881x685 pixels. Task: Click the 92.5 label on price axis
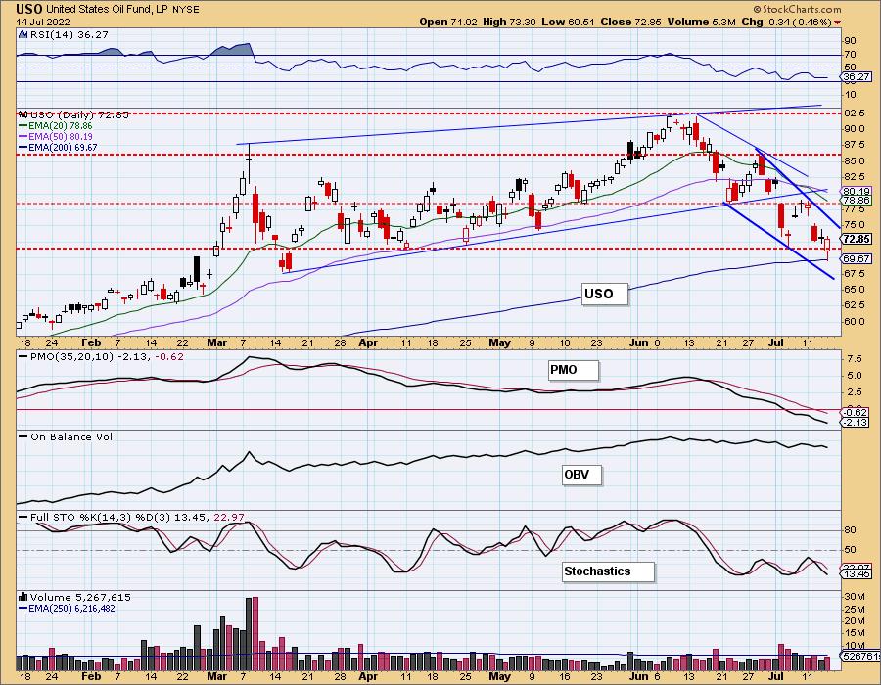point(854,113)
